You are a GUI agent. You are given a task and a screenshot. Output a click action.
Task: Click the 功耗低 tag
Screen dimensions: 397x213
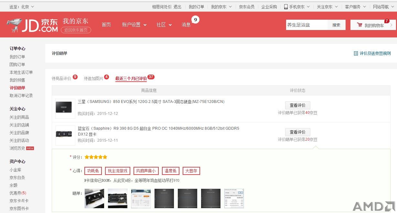[x=93, y=171]
